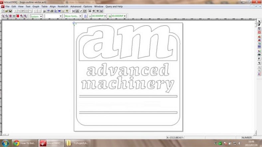Viewport: 262px width, 147px height.
Task: Click the four-way cross pan icon
Action: click(14, 16)
